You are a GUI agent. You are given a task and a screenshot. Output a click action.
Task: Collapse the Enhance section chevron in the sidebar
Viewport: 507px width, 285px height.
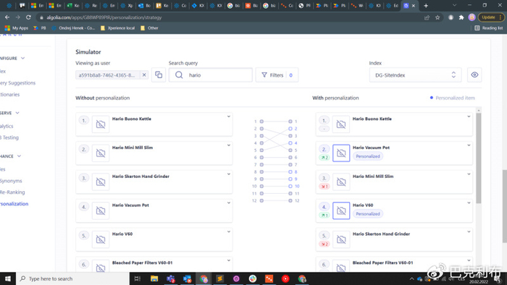click(x=19, y=156)
